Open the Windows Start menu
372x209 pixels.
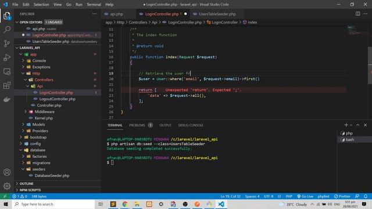tap(6, 204)
